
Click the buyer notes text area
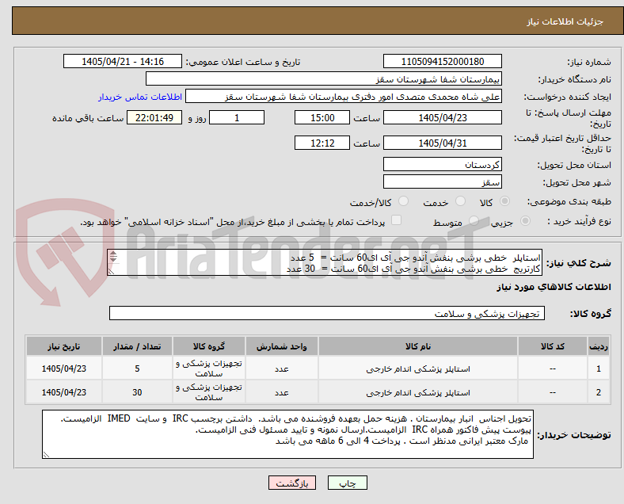287,434
